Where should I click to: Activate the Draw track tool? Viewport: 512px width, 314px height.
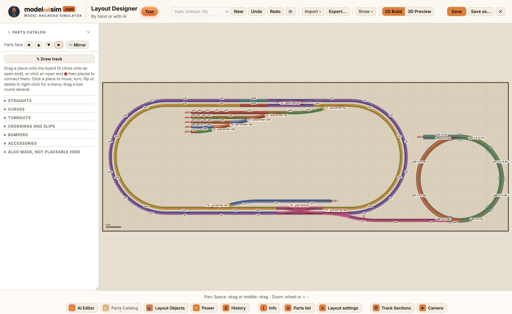(x=49, y=59)
